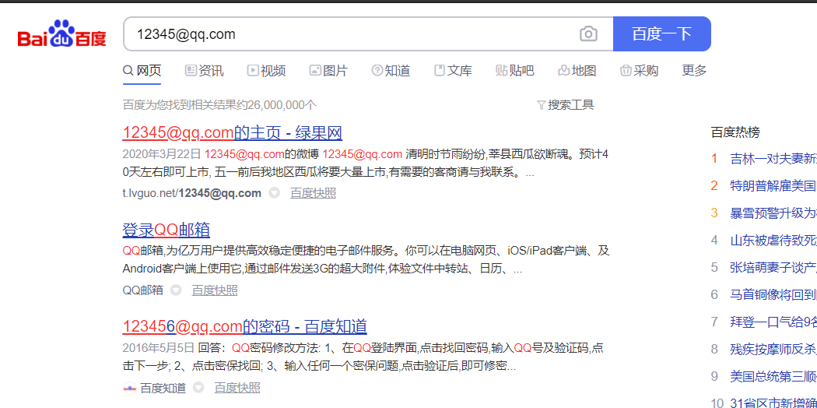Image resolution: width=817 pixels, height=408 pixels.
Task: Open the 知道 tab
Action: click(x=391, y=71)
